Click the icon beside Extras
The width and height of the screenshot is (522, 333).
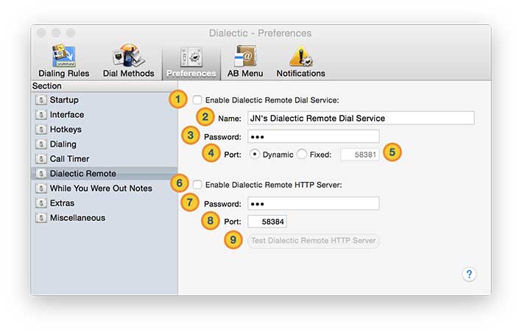point(41,203)
